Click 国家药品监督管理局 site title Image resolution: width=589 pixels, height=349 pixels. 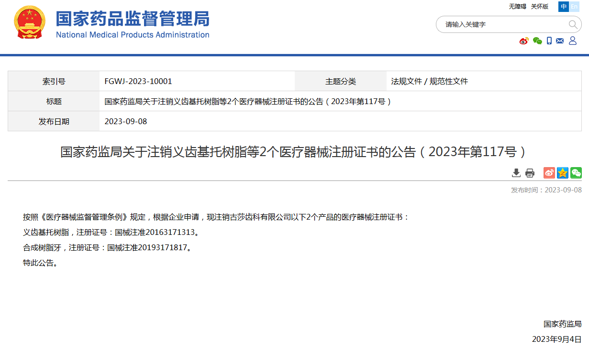click(133, 19)
